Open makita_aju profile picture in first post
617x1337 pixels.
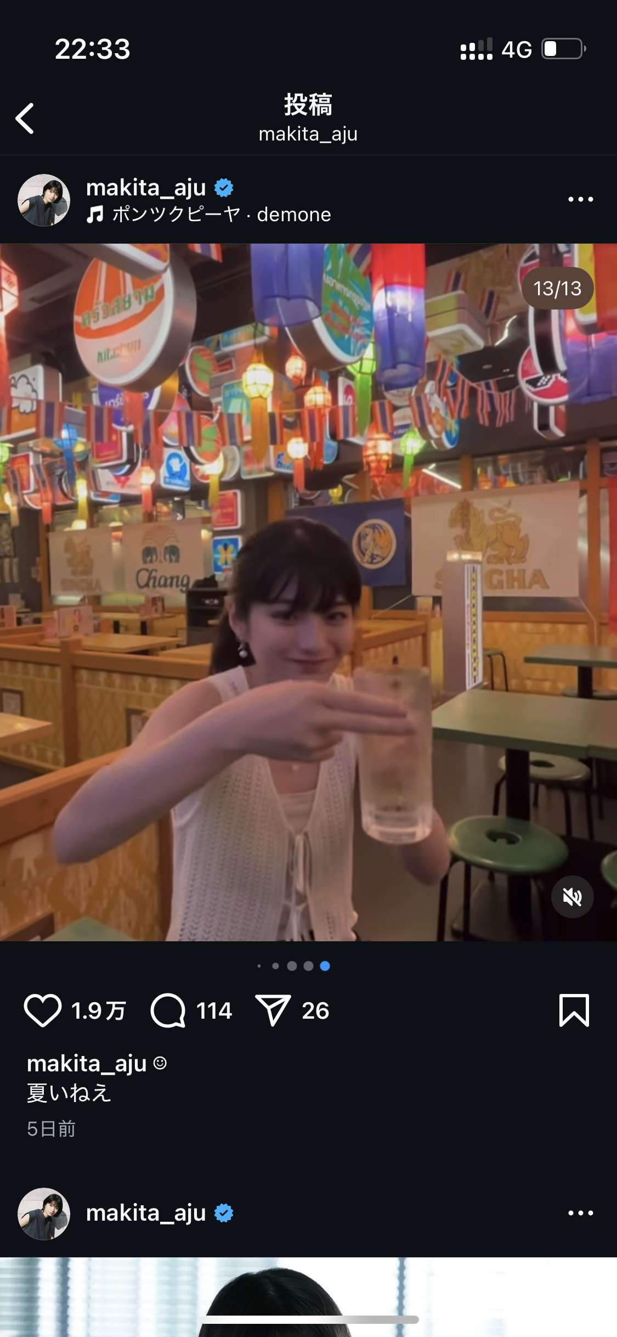point(44,200)
